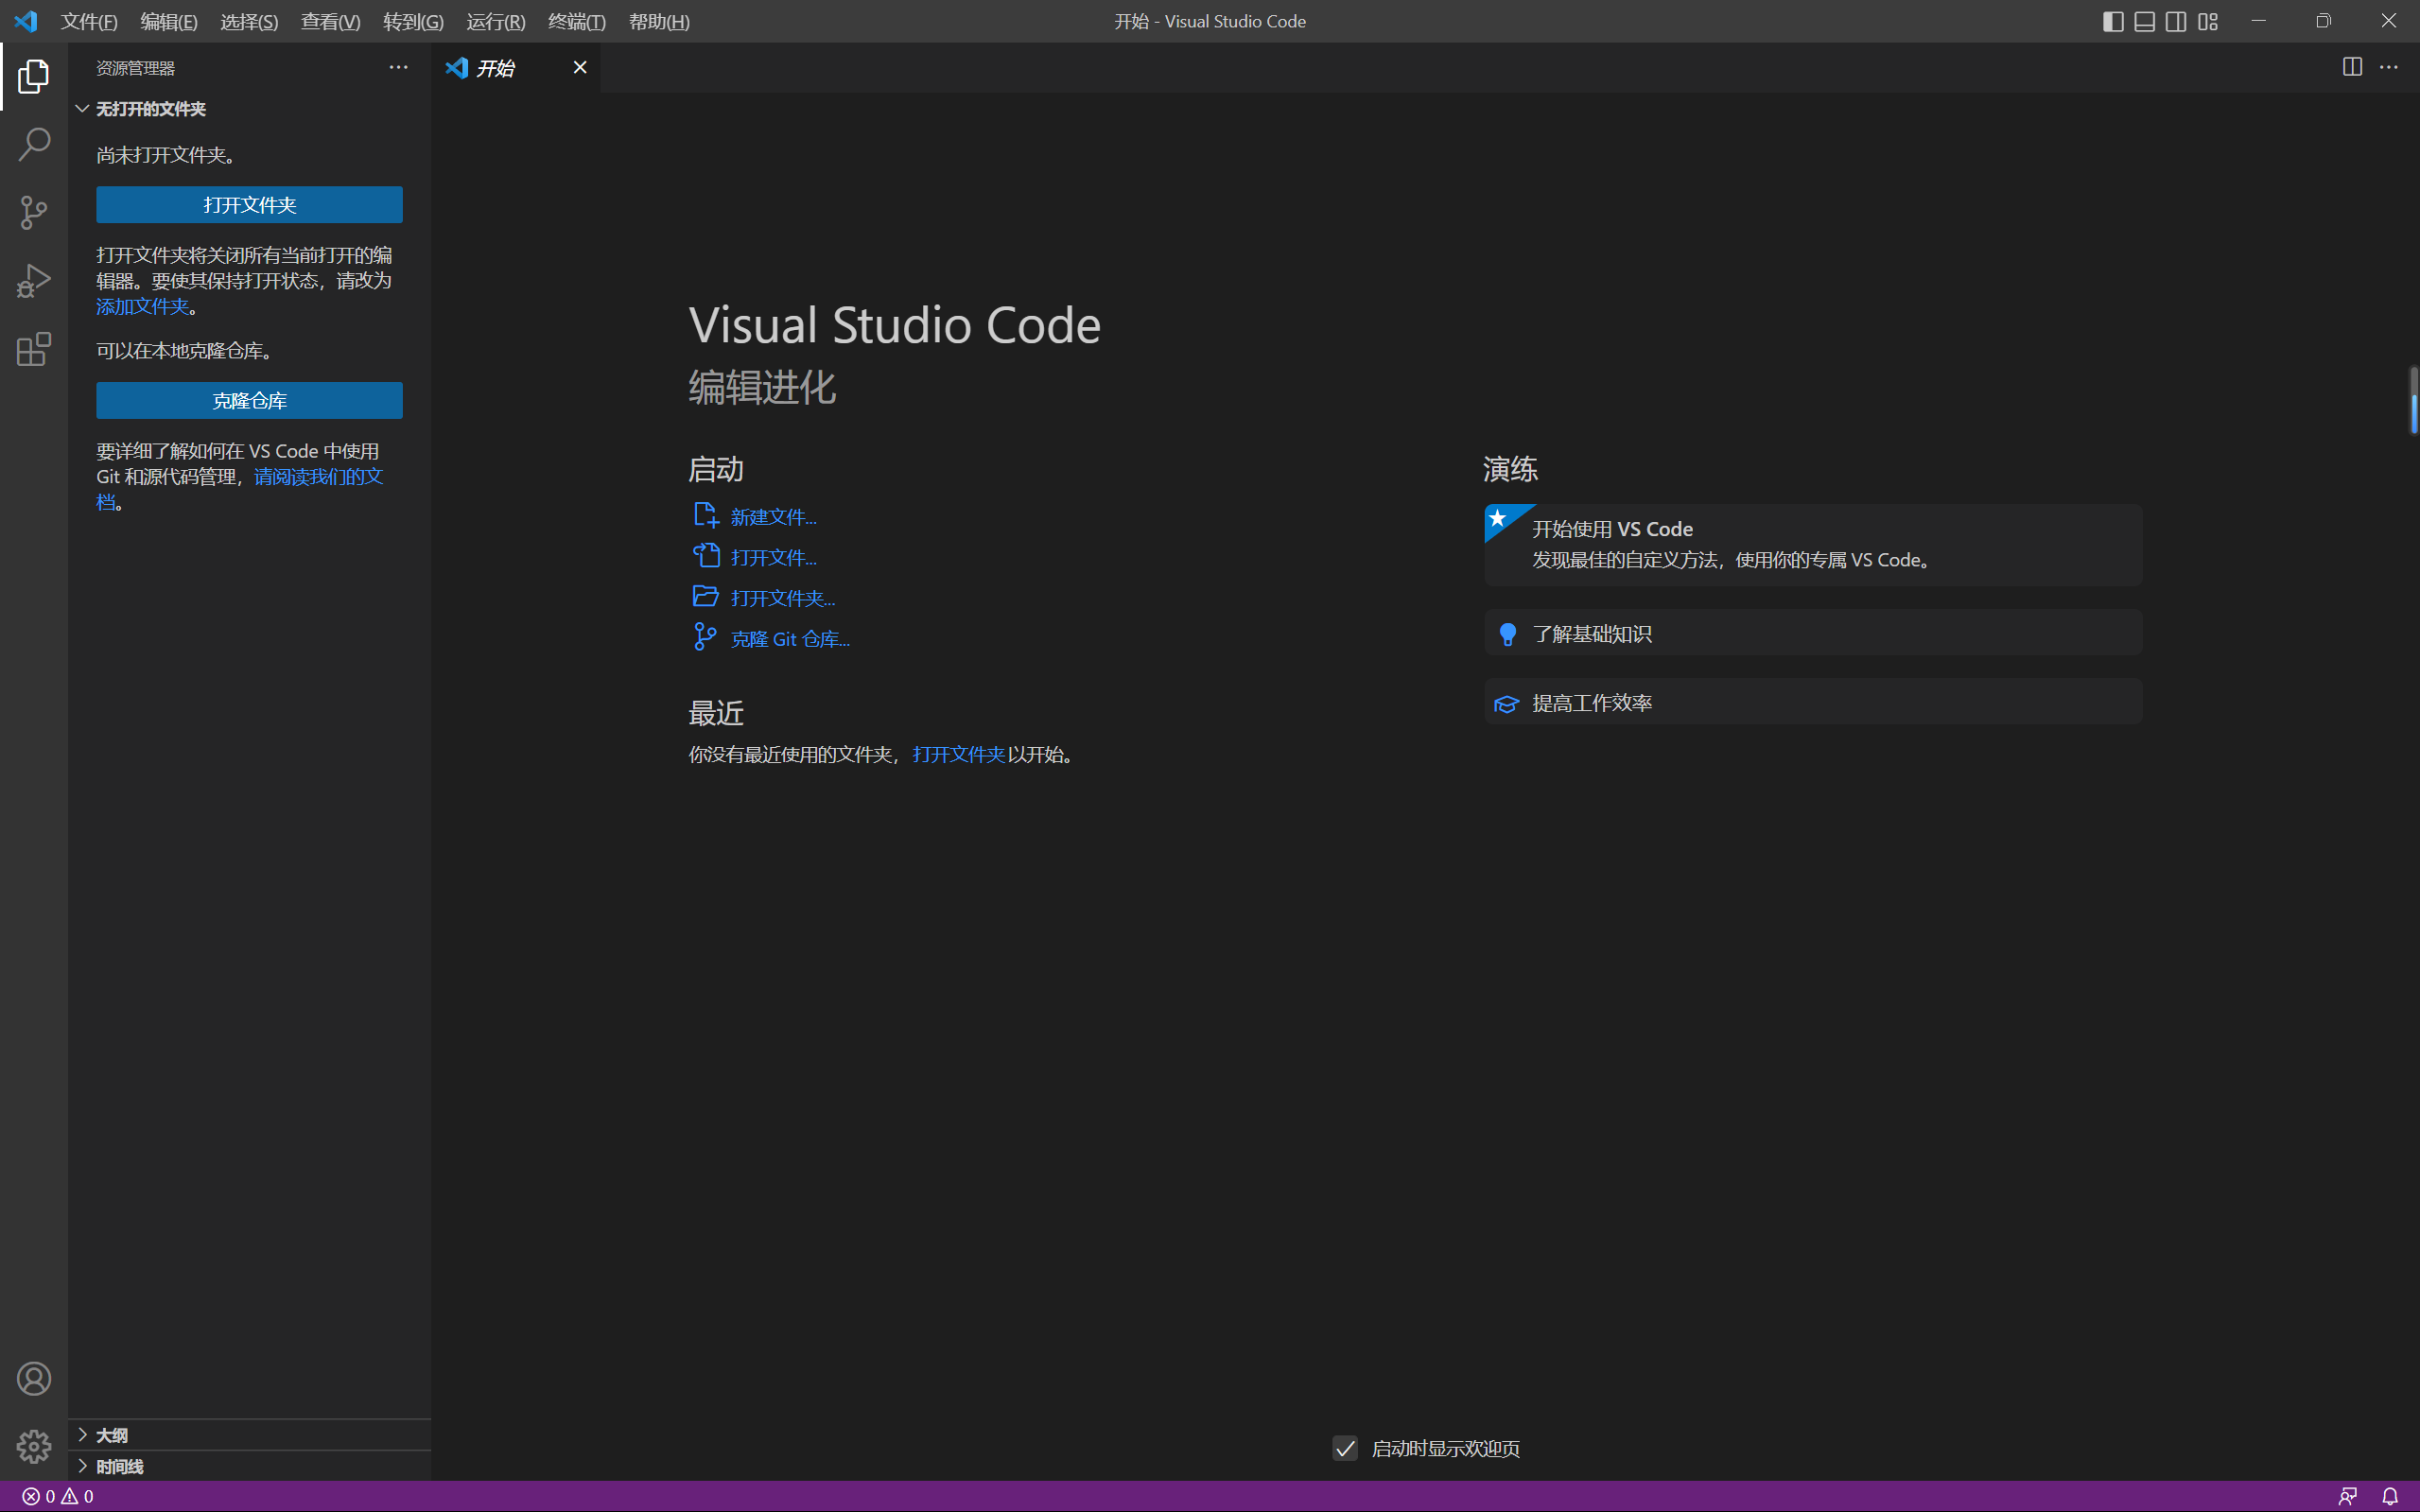Screen dimensions: 2420x1512
Task: Uncheck 启动时显示欢迎页 checkbox
Action: pos(1345,1448)
